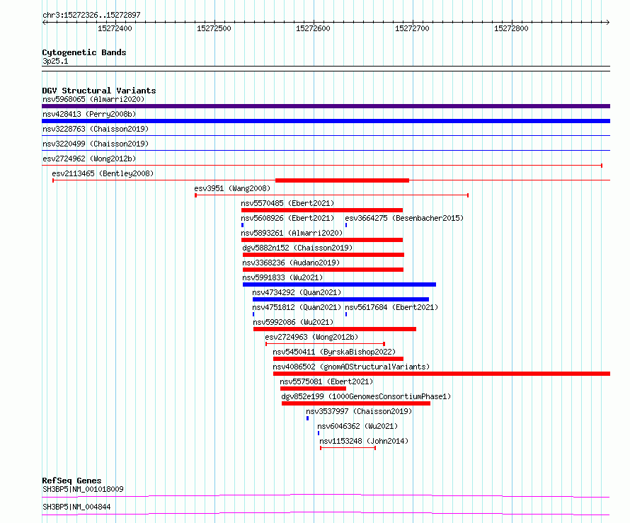Screen dimensions: 630x523
Task: Open nsv5617684 (Ebert2021) variant
Action: pyautogui.click(x=391, y=307)
